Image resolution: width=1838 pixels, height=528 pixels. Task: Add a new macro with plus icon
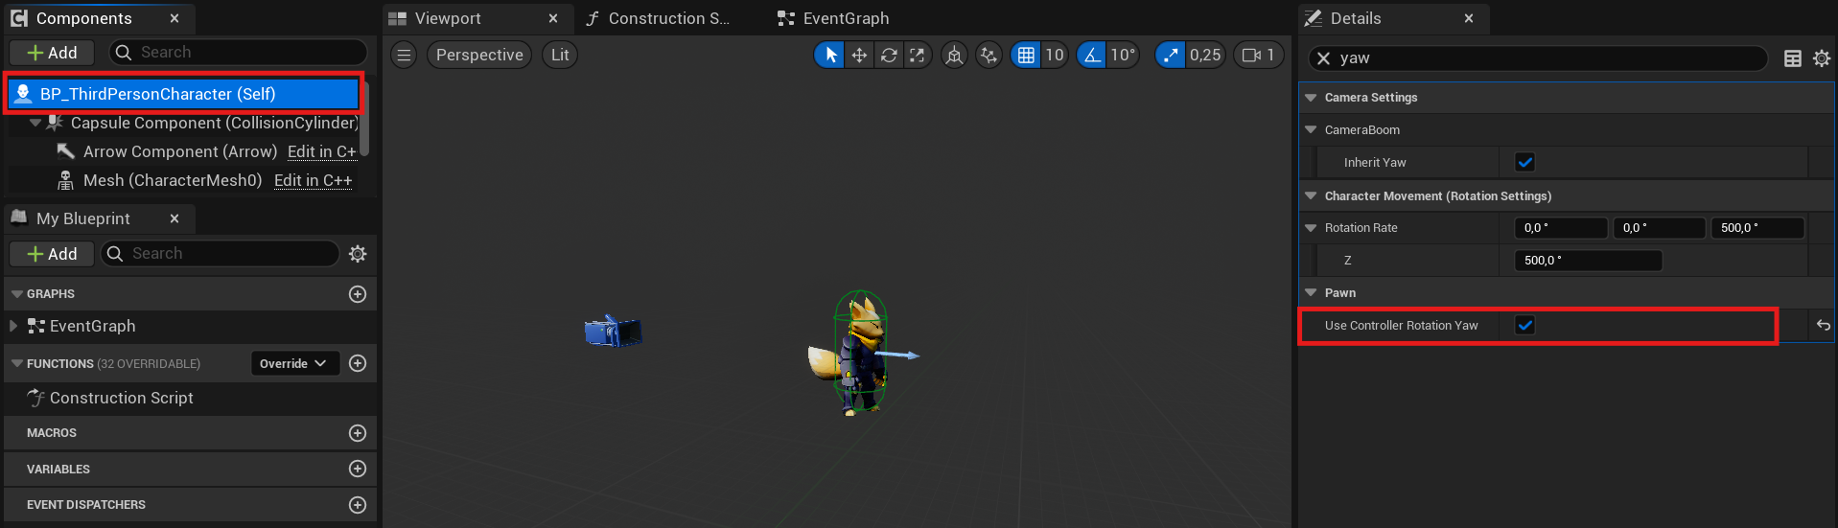tap(358, 433)
